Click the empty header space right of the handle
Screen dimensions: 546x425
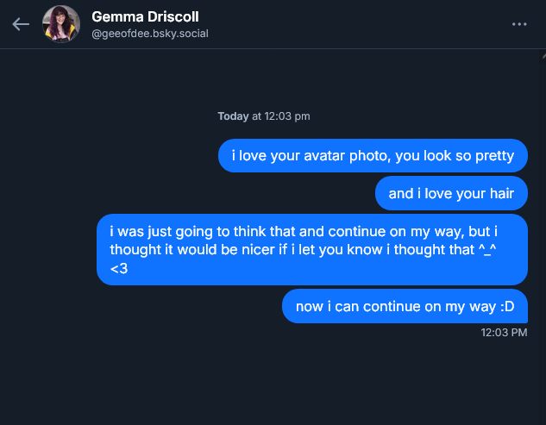click(362, 26)
